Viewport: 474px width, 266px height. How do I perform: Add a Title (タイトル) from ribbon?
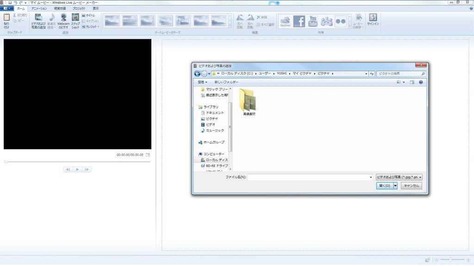click(x=88, y=15)
